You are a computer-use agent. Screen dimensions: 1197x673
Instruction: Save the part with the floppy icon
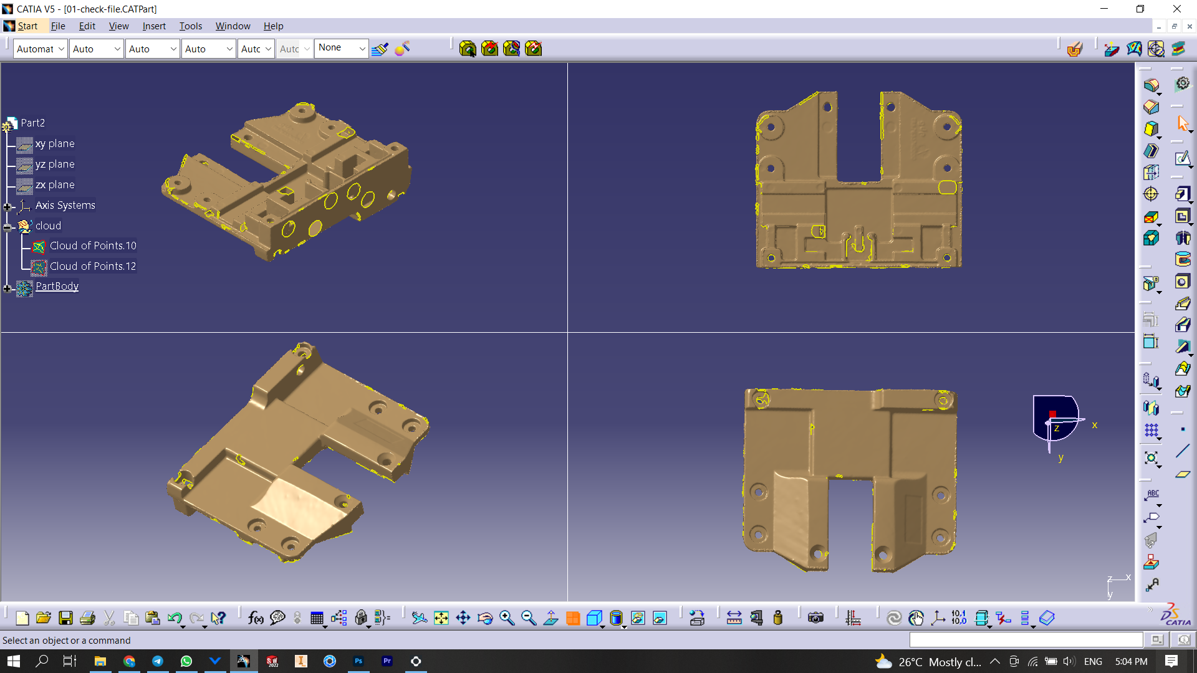65,618
